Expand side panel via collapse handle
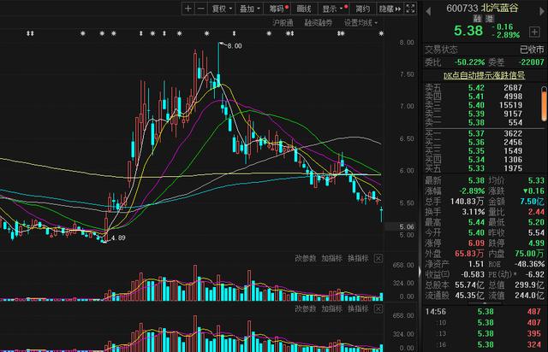548x352 pixels. click(420, 272)
